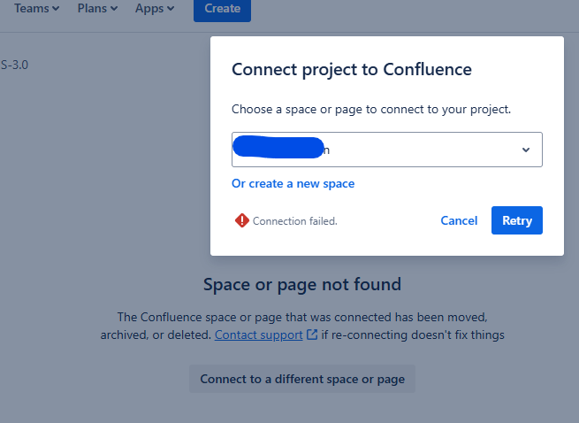Click the red Connection failed error icon
This screenshot has height=423, width=579.
coord(242,220)
